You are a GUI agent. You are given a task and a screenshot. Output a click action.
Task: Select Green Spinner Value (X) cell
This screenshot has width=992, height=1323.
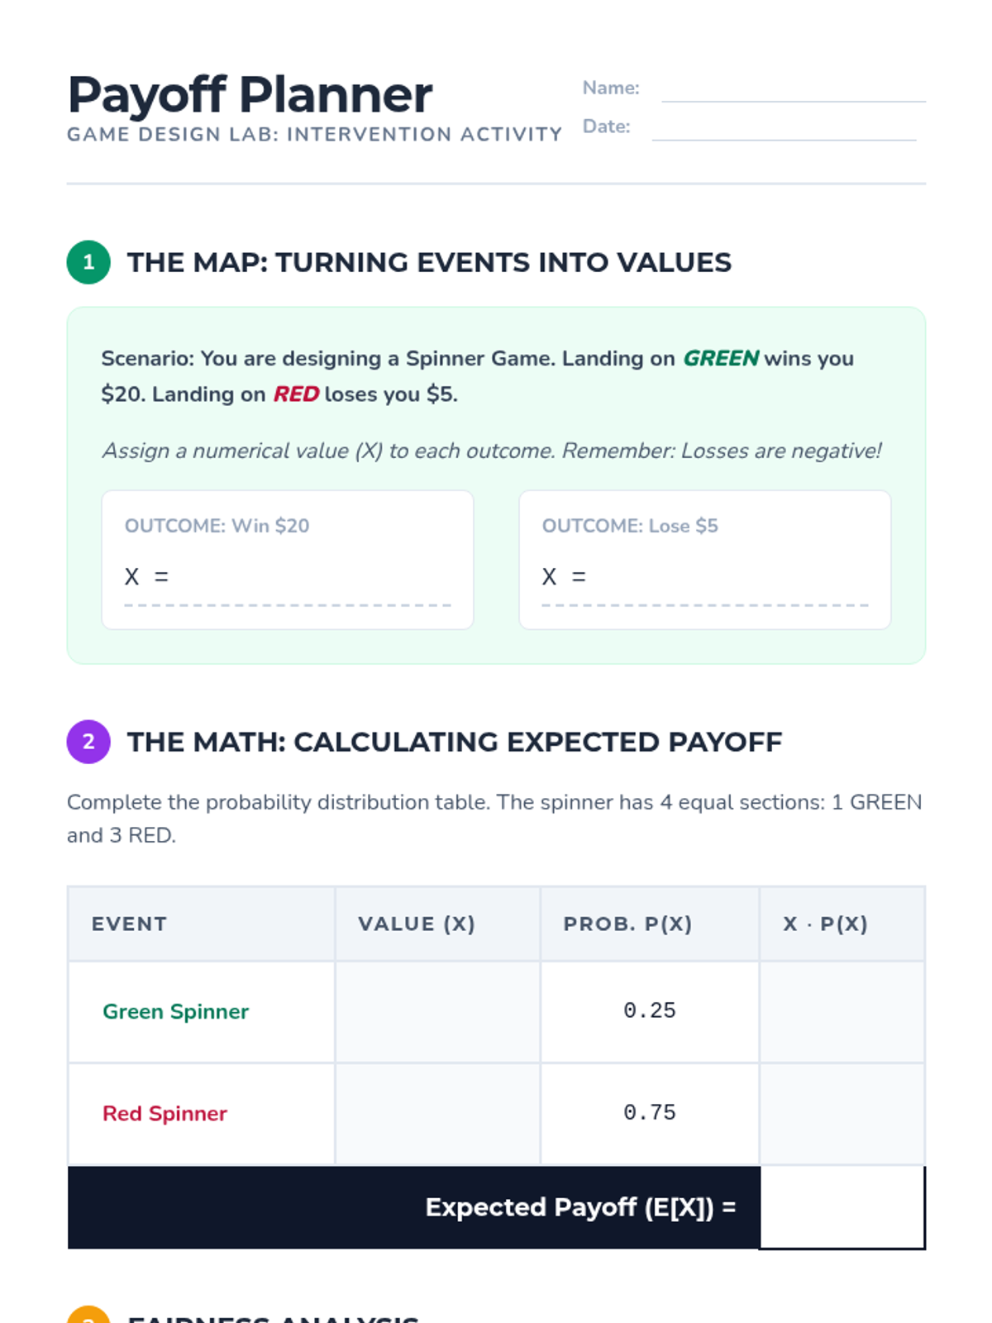pos(438,1011)
